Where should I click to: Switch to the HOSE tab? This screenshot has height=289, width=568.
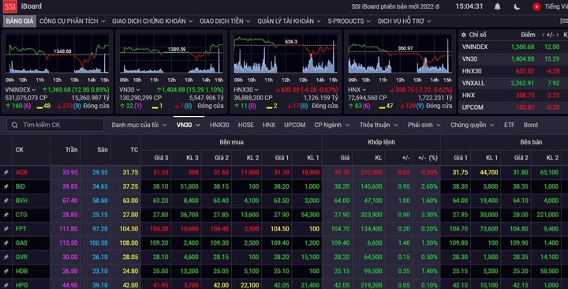click(x=246, y=125)
